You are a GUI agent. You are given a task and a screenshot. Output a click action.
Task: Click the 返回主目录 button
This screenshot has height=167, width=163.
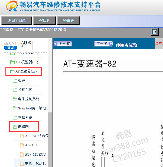[x=17, y=21]
